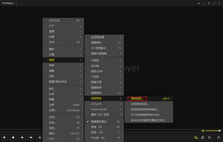
Task: Open the 屏幕 submenu
Action: coord(63,100)
